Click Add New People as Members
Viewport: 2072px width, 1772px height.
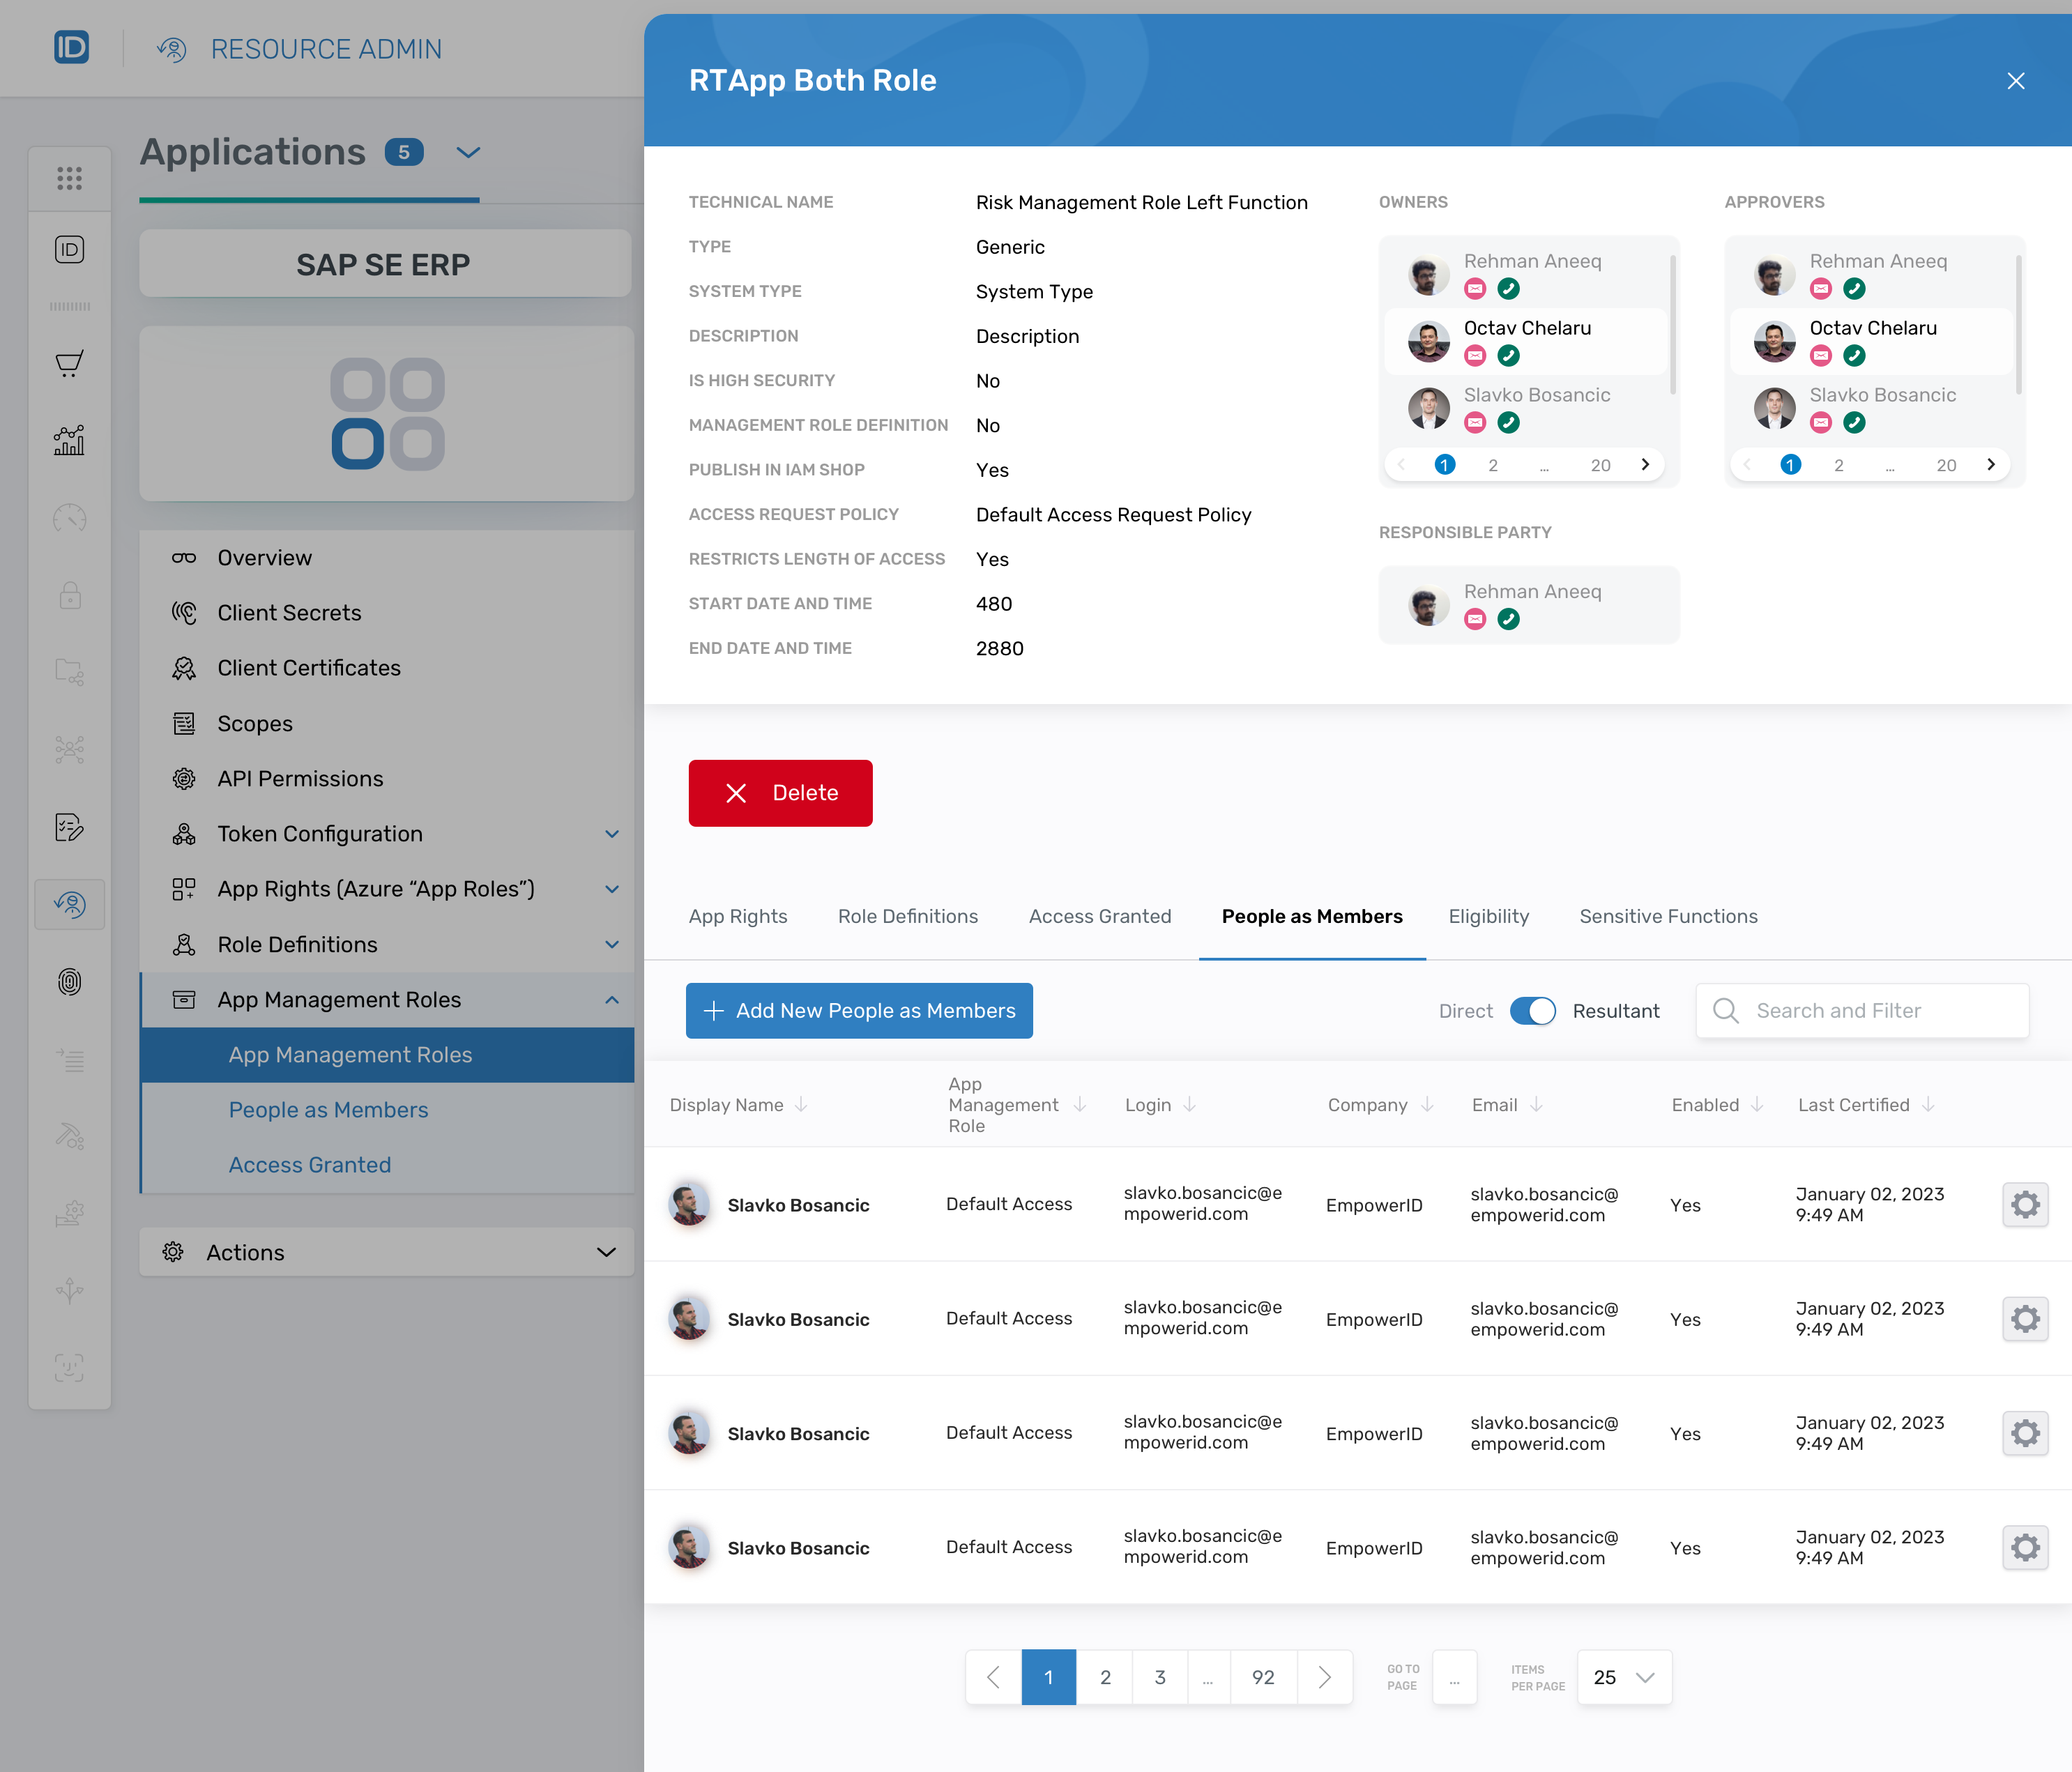pos(859,1010)
